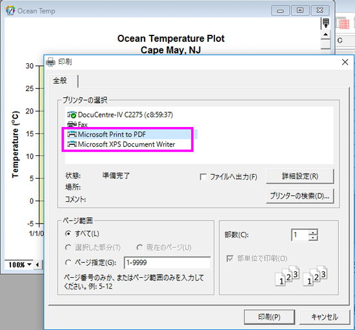Click the Ocean Temp window app icon
The image size is (355, 330).
click(10, 10)
